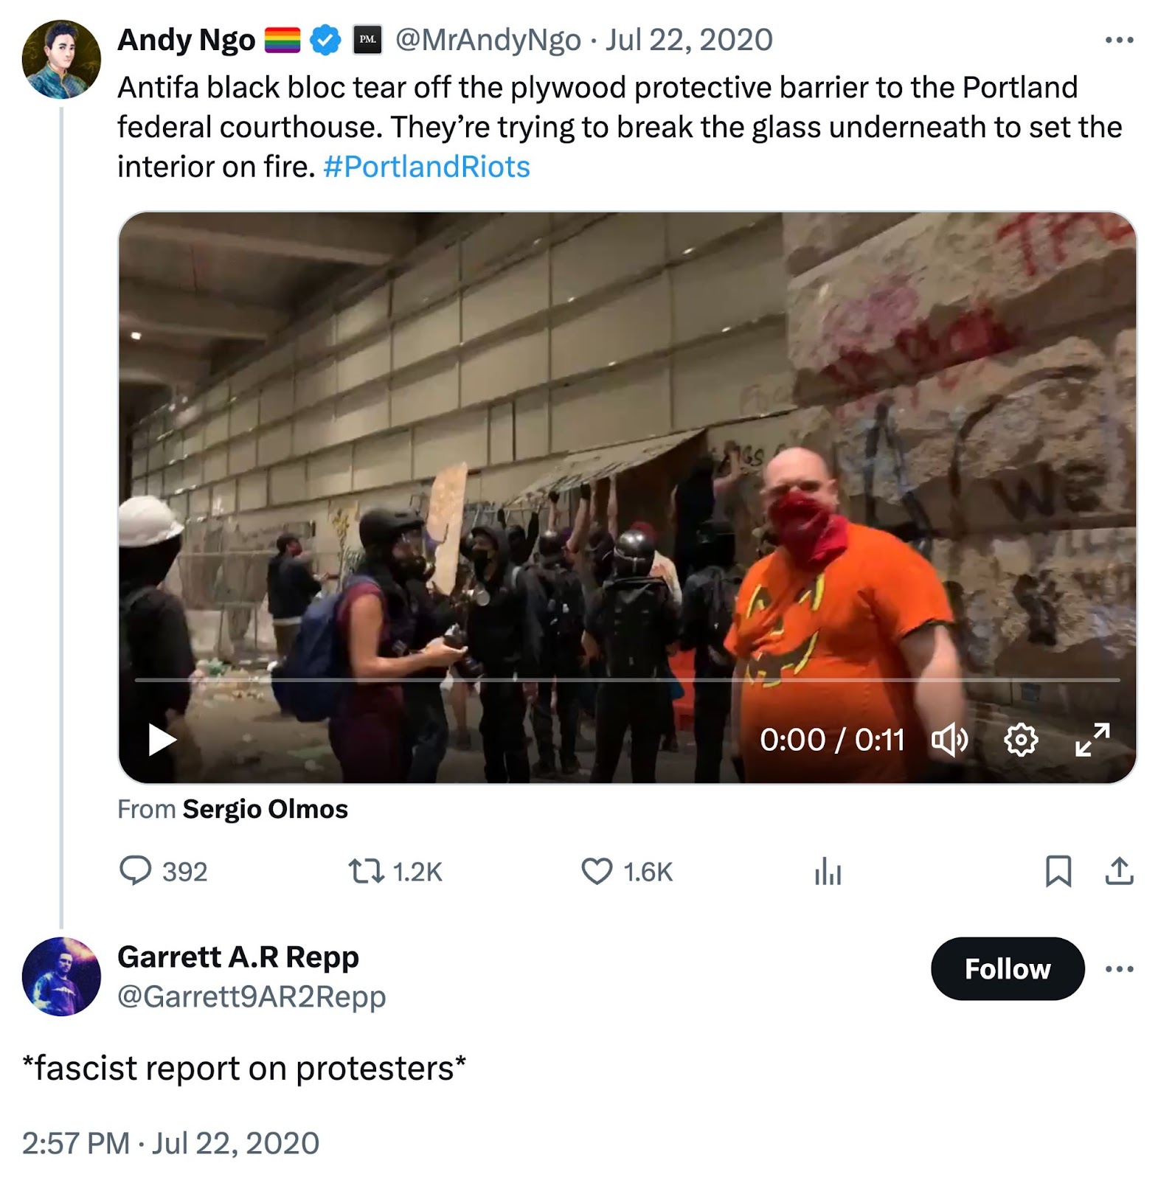Bookmark Andy Ngo's tweet

point(1058,871)
